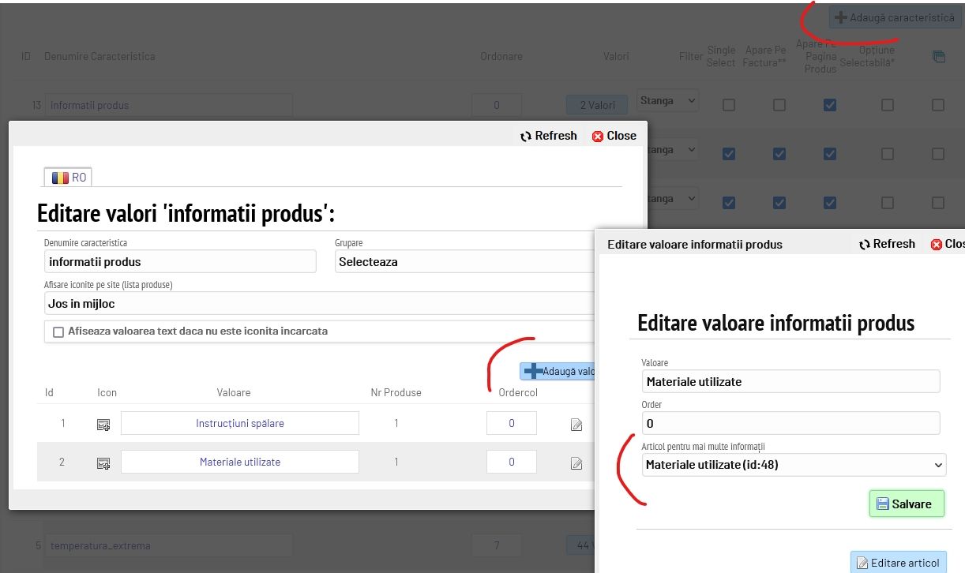Uncheck Apare Pe Pagina Produs for informatii produs row
The width and height of the screenshot is (965, 573).
click(830, 105)
